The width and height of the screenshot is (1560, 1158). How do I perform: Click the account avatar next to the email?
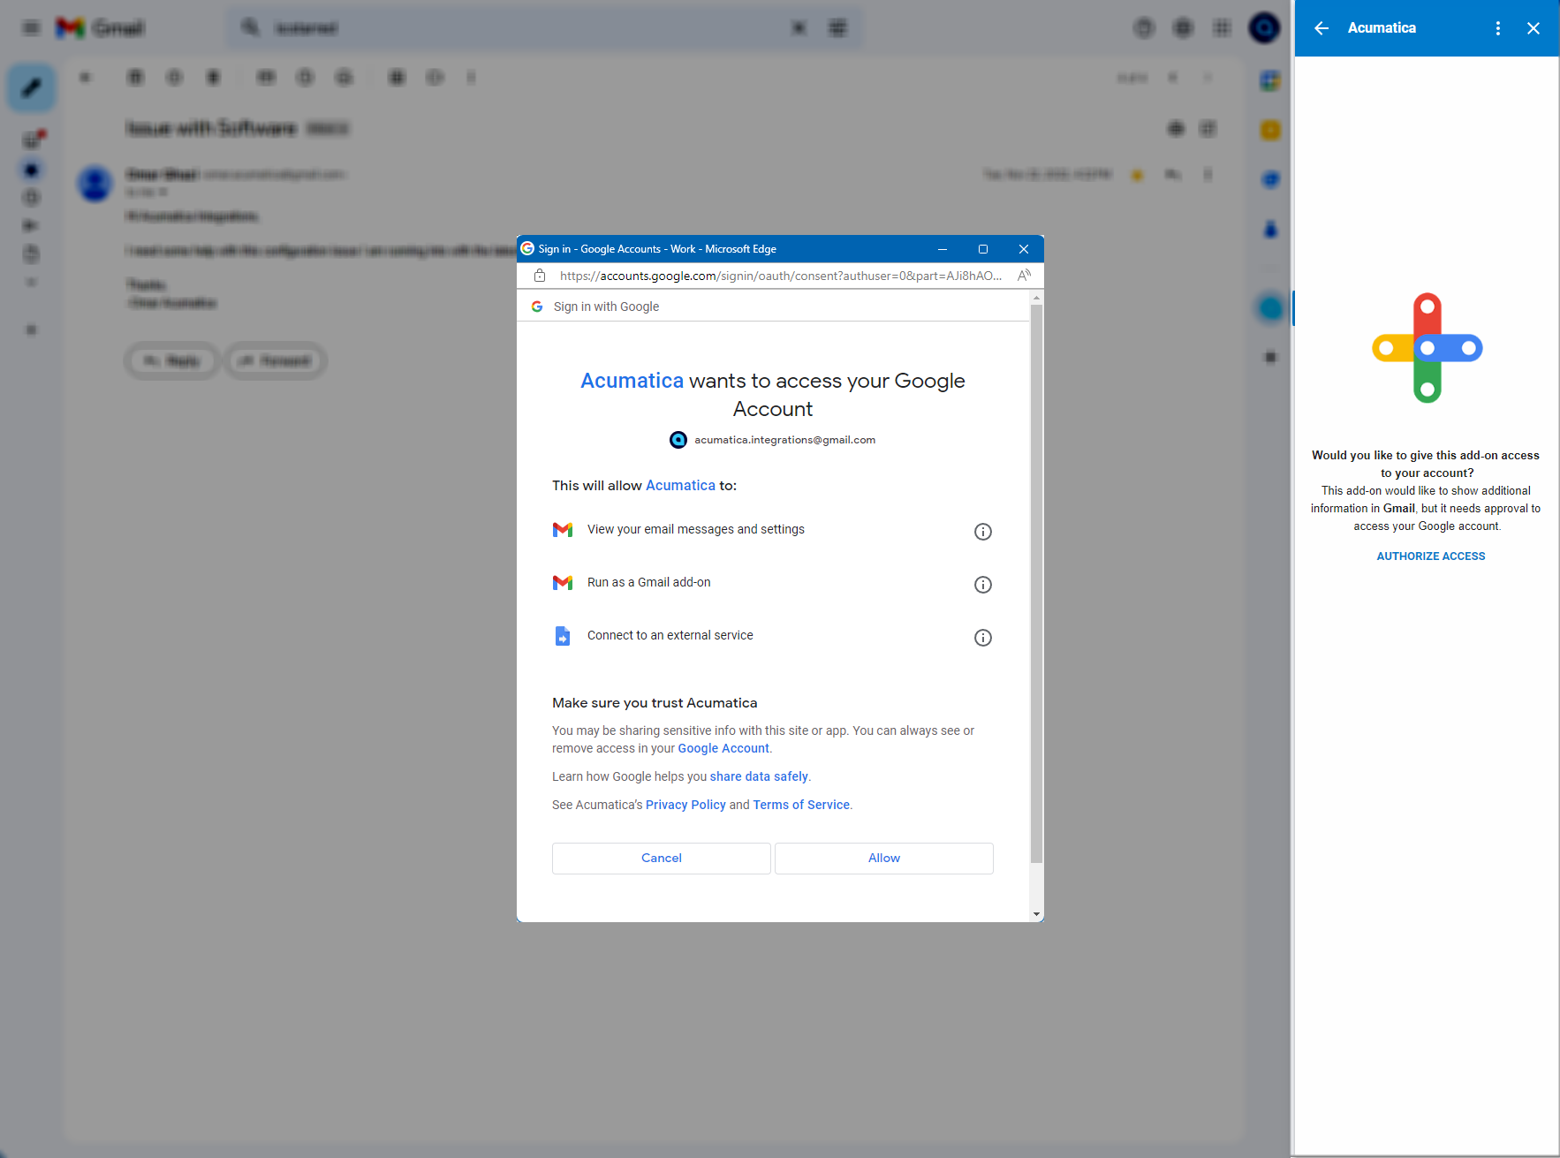(678, 440)
